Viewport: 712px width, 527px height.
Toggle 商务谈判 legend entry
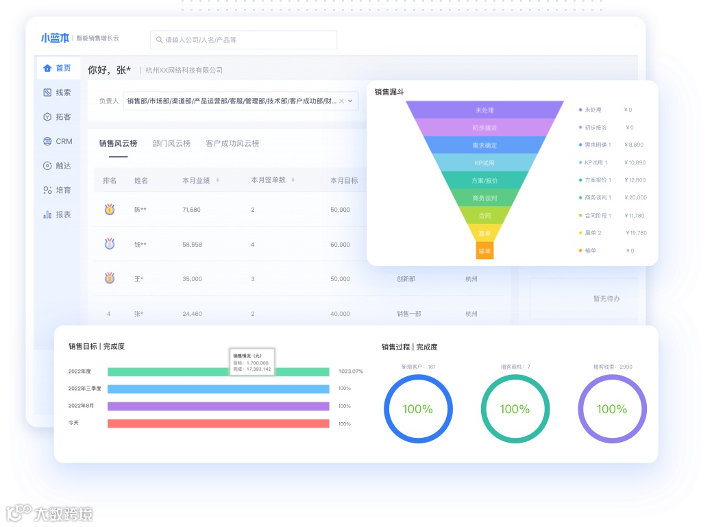click(x=595, y=197)
